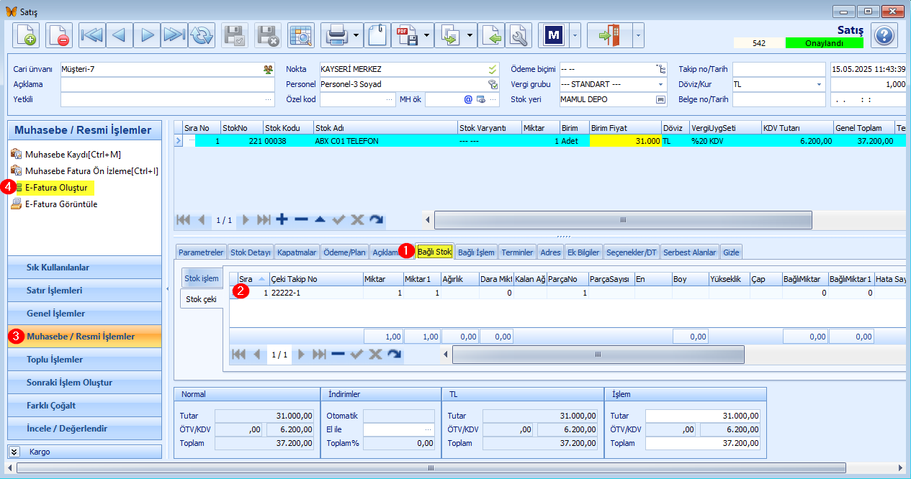This screenshot has width=911, height=479.
Task: Open the print preview magnifier icon
Action: [301, 35]
